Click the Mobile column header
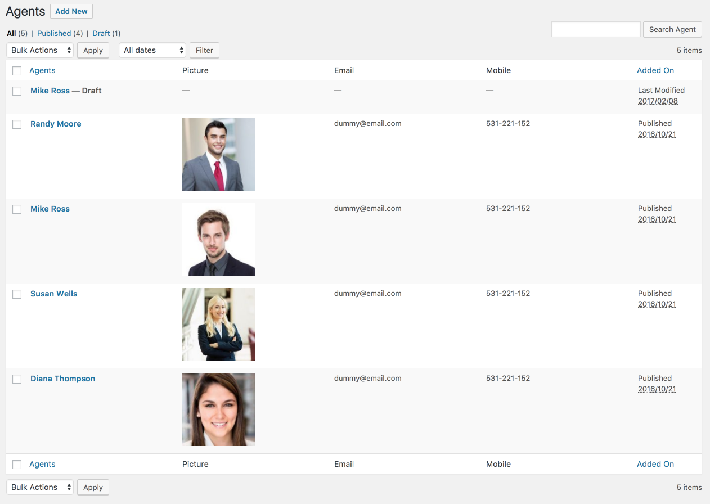This screenshot has height=504, width=710. pos(498,70)
